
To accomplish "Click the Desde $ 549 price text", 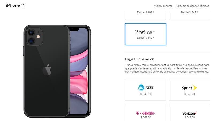I will tap(146, 38).
